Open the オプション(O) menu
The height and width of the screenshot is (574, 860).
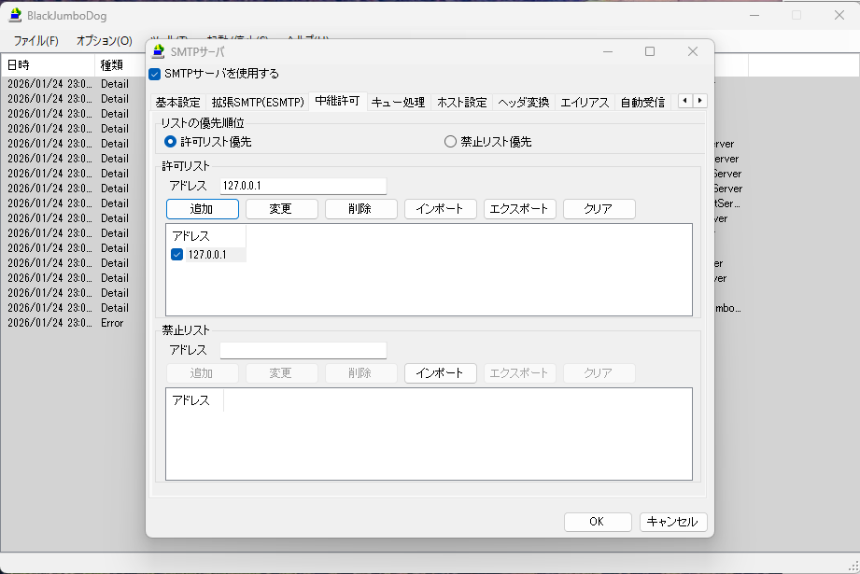pyautogui.click(x=104, y=41)
